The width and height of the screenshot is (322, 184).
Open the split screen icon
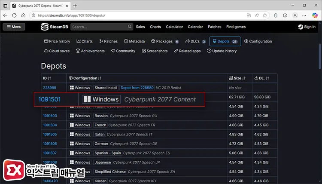249,15
